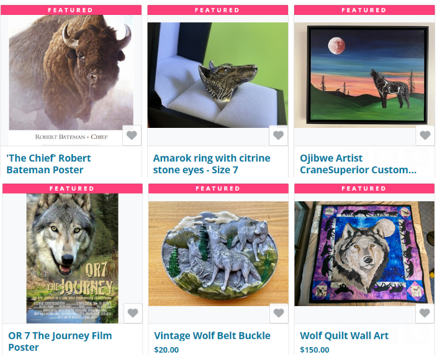Viewport: 437px width, 357px height.
Task: Favorite the Vintage Wolf Belt Buckle
Action: (279, 313)
